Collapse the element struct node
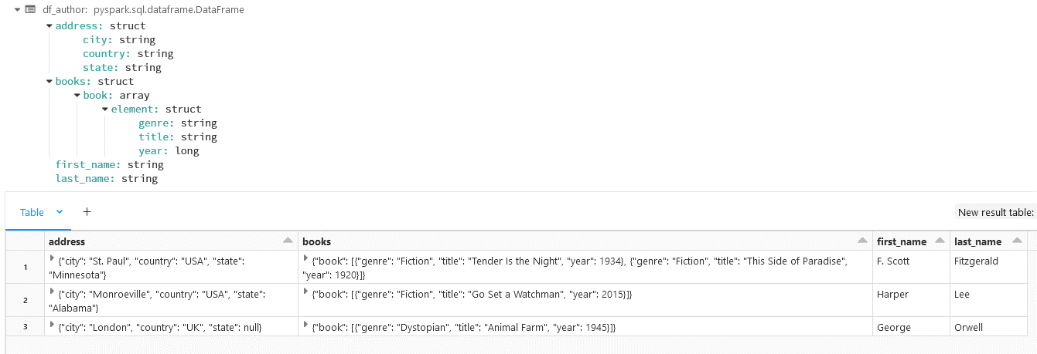Image resolution: width=1037 pixels, height=354 pixels. click(105, 109)
